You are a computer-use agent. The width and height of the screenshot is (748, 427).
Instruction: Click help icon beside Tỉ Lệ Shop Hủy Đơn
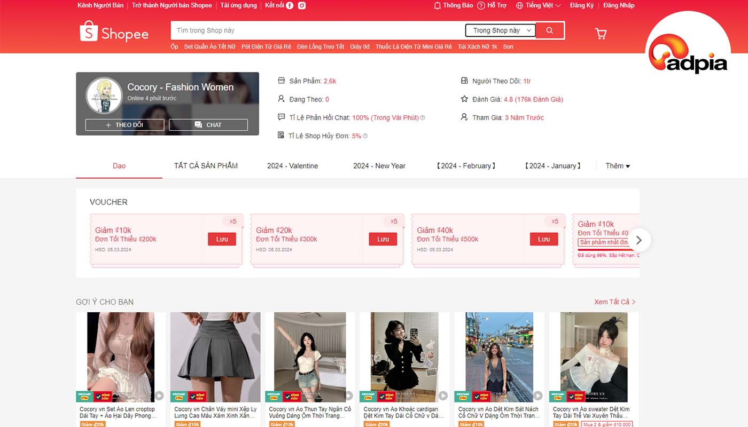(365, 136)
